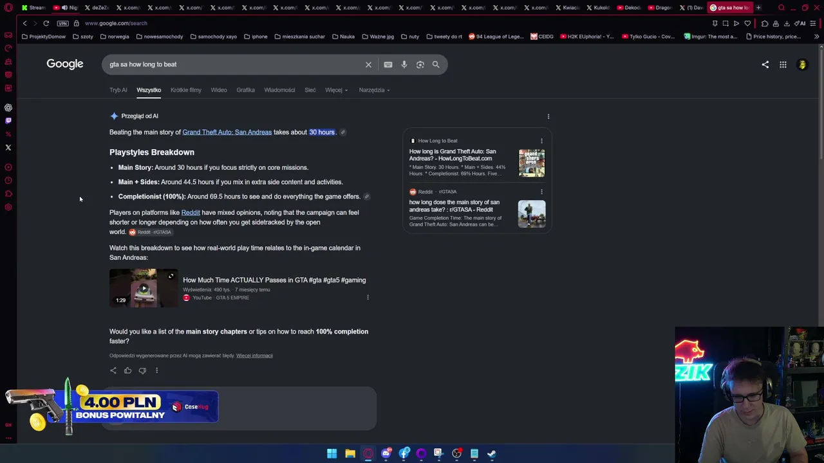
Task: Open the CEIDG bookmark
Action: [542, 37]
